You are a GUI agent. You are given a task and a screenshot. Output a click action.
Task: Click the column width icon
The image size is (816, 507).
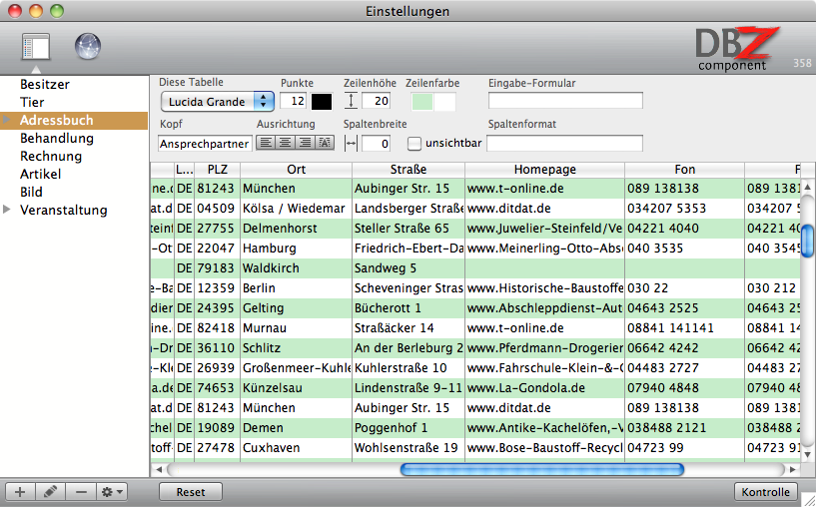pos(352,144)
